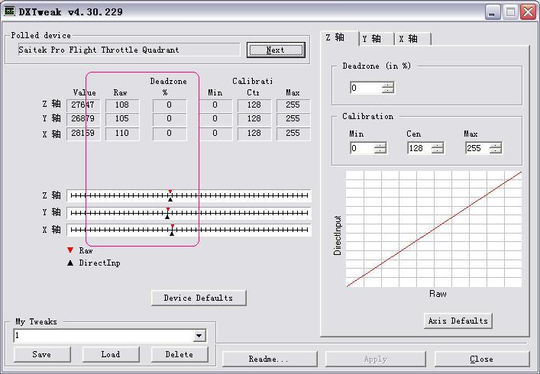The width and height of the screenshot is (540, 374).
Task: Open the My Tweaks dropdown arrow
Action: coord(199,336)
